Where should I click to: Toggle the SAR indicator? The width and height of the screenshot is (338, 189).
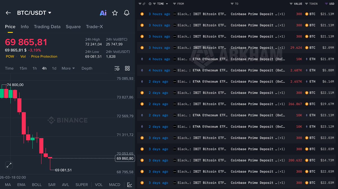(52, 185)
